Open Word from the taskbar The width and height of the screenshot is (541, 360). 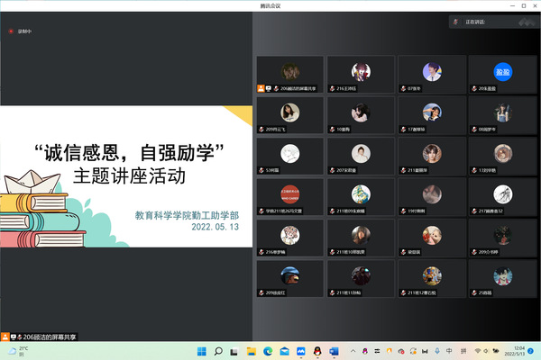coord(333,350)
